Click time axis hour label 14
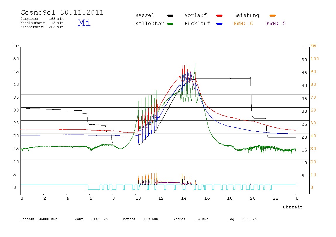 pos(184,198)
